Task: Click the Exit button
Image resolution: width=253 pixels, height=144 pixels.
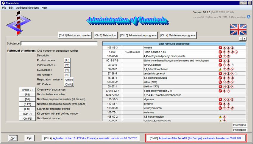Action: click(x=29, y=138)
